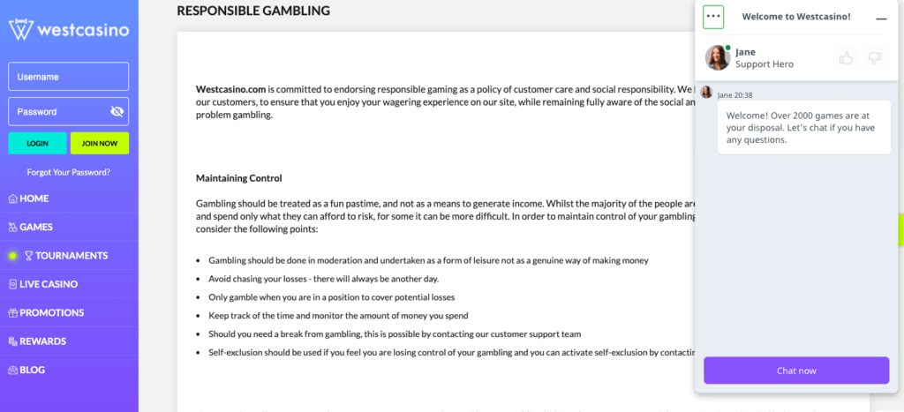The height and width of the screenshot is (412, 904).
Task: Click the JOIN NOW button
Action: pyautogui.click(x=100, y=143)
